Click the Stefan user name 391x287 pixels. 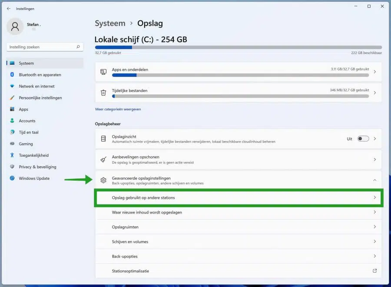(x=33, y=24)
